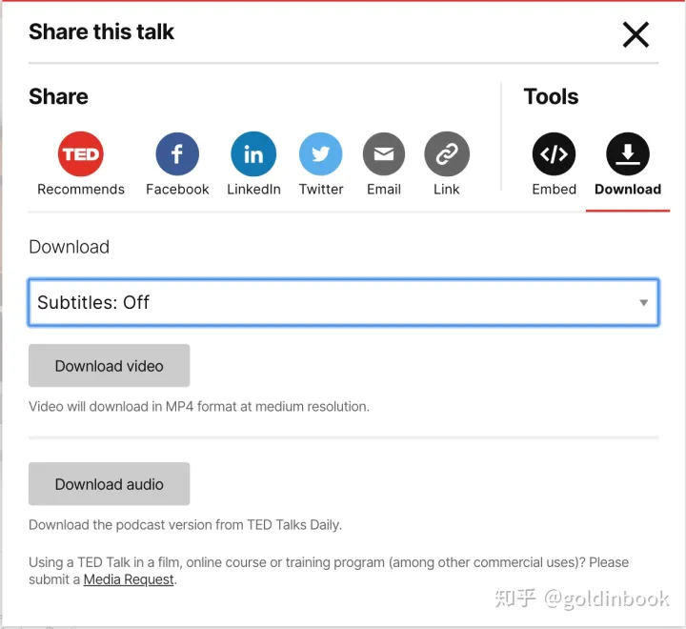Click the Recommends label under TED
Viewport: 686px width, 629px height.
[81, 189]
